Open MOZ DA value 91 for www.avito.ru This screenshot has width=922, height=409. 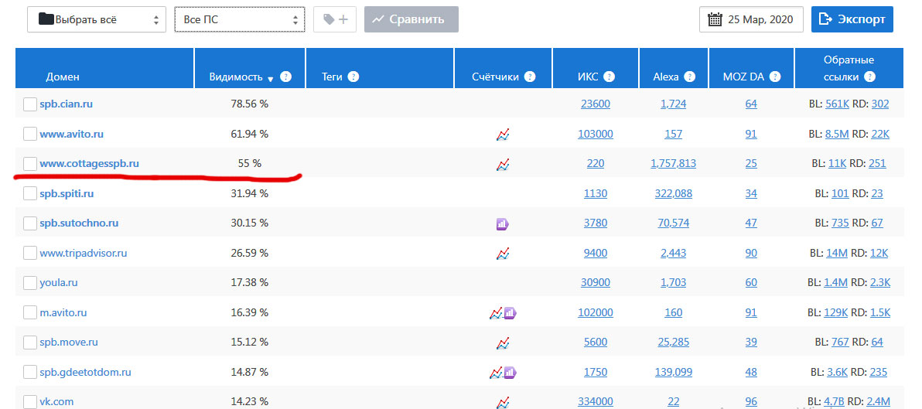[x=751, y=134]
